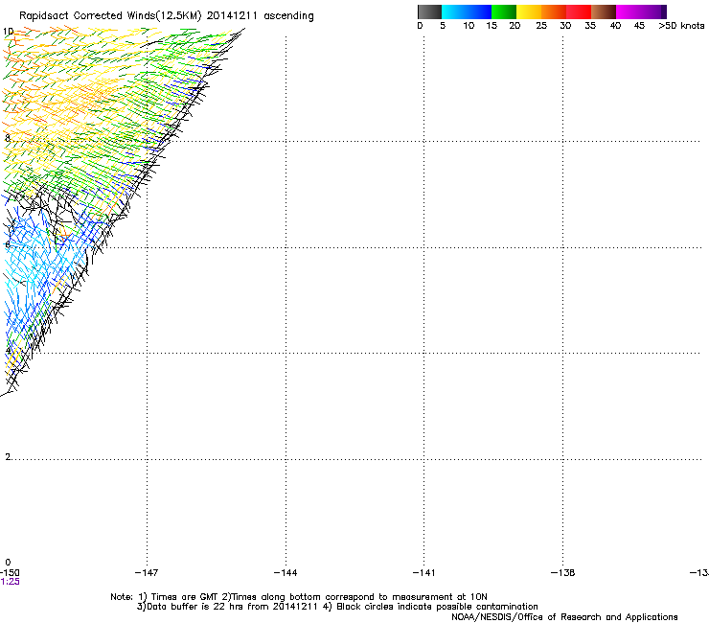Click the '45' legend scale label
This screenshot has height=623, width=709.
[639, 26]
